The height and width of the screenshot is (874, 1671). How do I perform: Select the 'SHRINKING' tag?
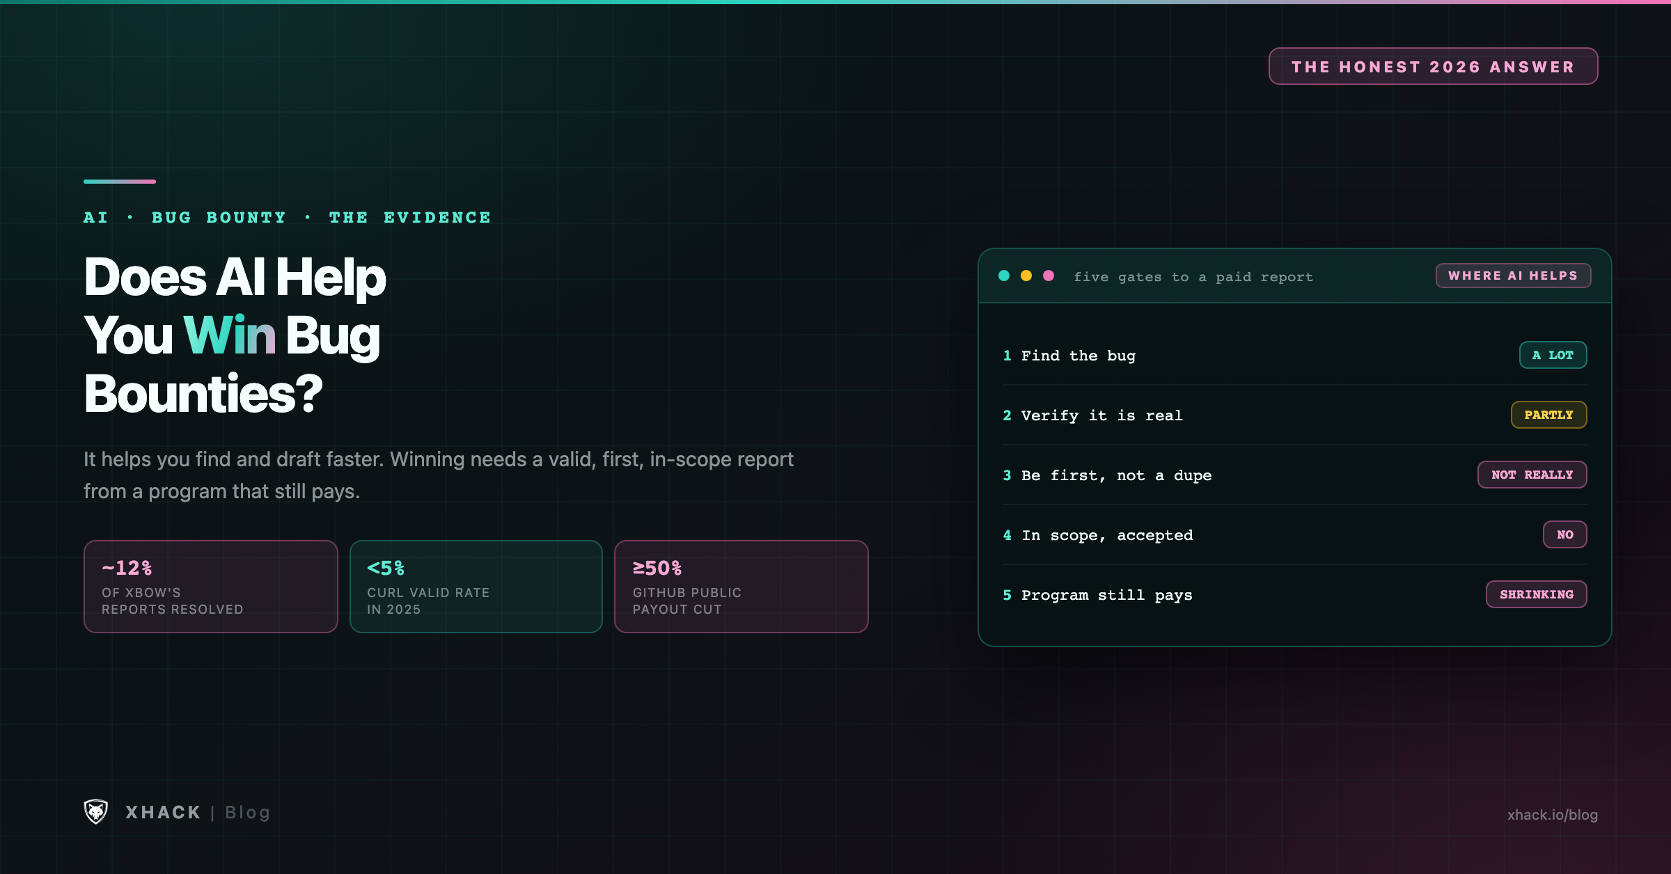(1536, 594)
